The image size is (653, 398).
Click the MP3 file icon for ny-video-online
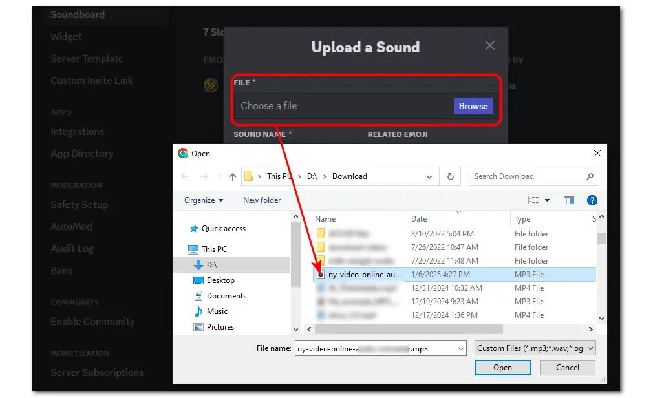point(321,275)
